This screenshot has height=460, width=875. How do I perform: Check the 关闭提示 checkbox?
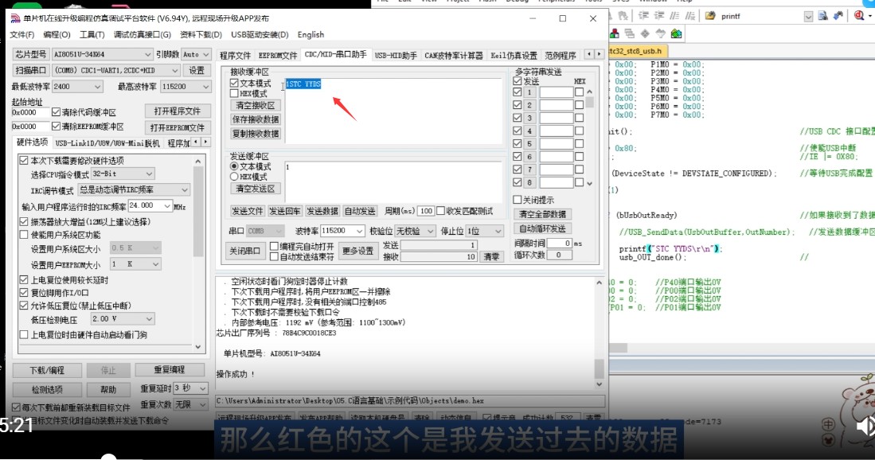click(517, 199)
